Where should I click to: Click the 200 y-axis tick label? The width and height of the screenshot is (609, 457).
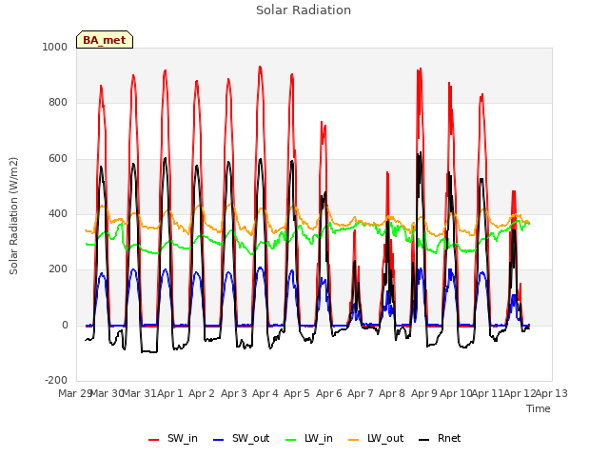tap(58, 268)
